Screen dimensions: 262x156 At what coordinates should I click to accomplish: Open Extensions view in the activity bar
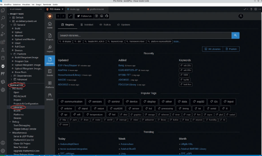3,42
